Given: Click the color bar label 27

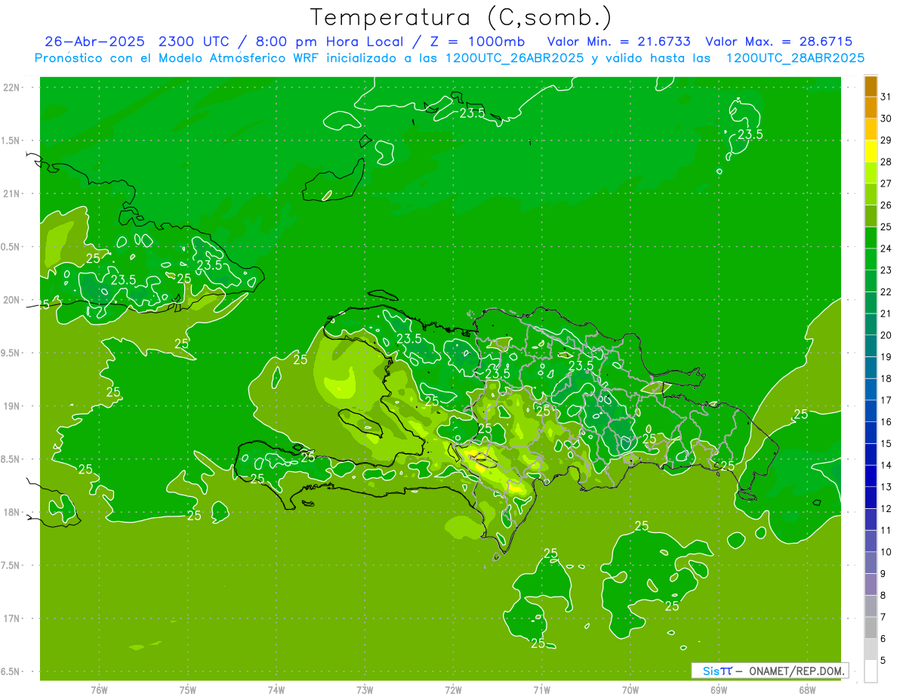Looking at the screenshot, I should point(886,183).
